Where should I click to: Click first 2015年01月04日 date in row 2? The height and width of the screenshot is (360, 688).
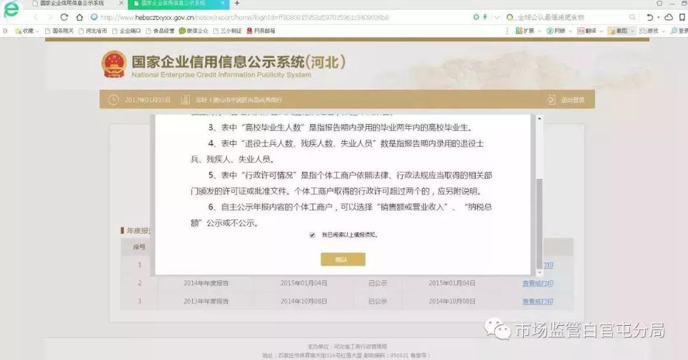(304, 283)
